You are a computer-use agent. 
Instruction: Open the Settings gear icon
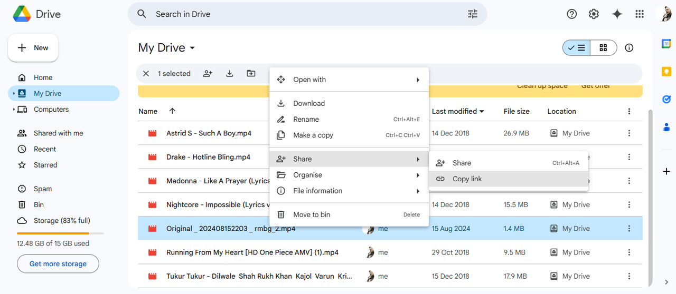[x=594, y=14]
